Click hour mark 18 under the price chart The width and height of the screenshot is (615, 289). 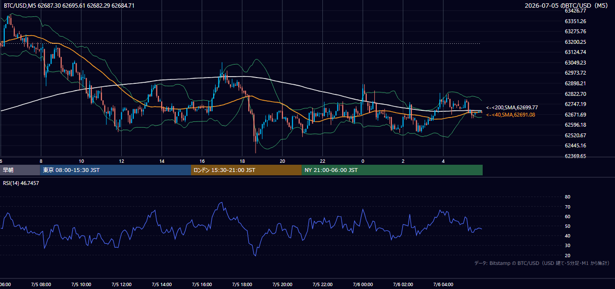coord(243,161)
